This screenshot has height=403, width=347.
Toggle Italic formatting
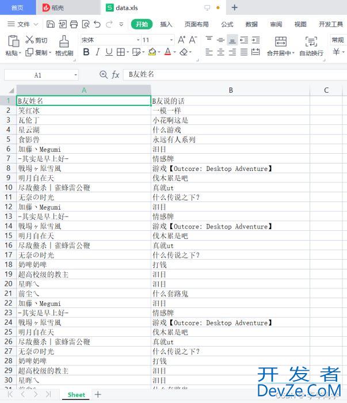pyautogui.click(x=98, y=52)
